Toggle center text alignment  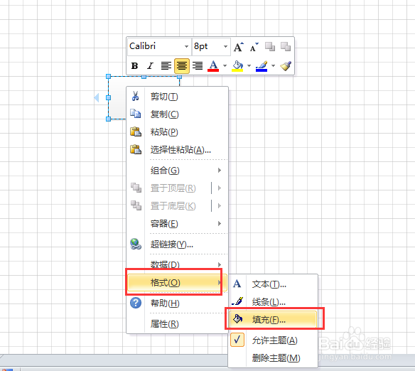point(182,65)
